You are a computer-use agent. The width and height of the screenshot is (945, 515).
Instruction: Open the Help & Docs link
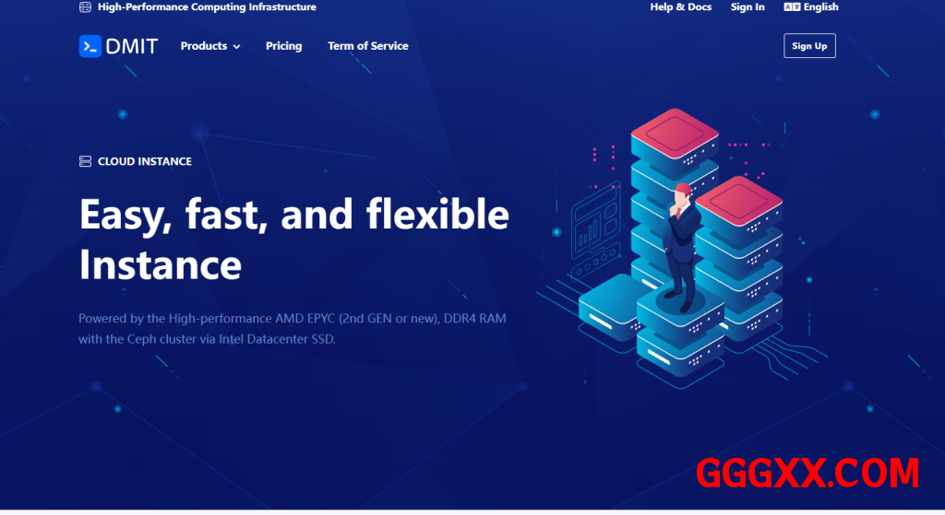pyautogui.click(x=680, y=7)
